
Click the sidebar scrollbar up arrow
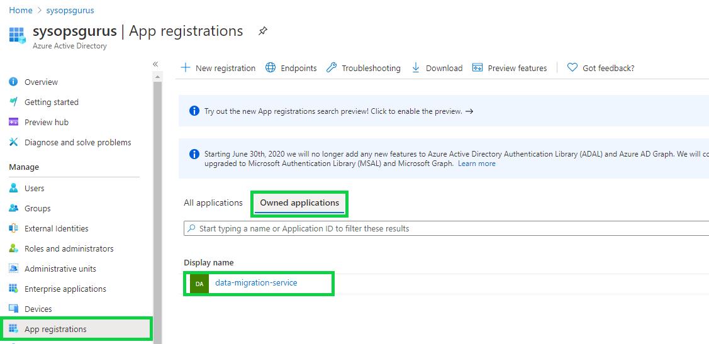coord(157,77)
